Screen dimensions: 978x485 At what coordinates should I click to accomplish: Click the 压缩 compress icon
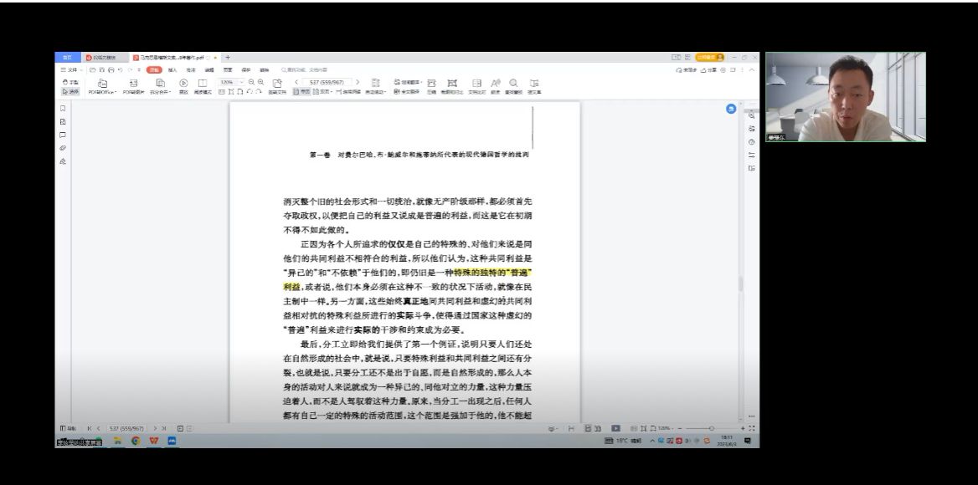[431, 86]
